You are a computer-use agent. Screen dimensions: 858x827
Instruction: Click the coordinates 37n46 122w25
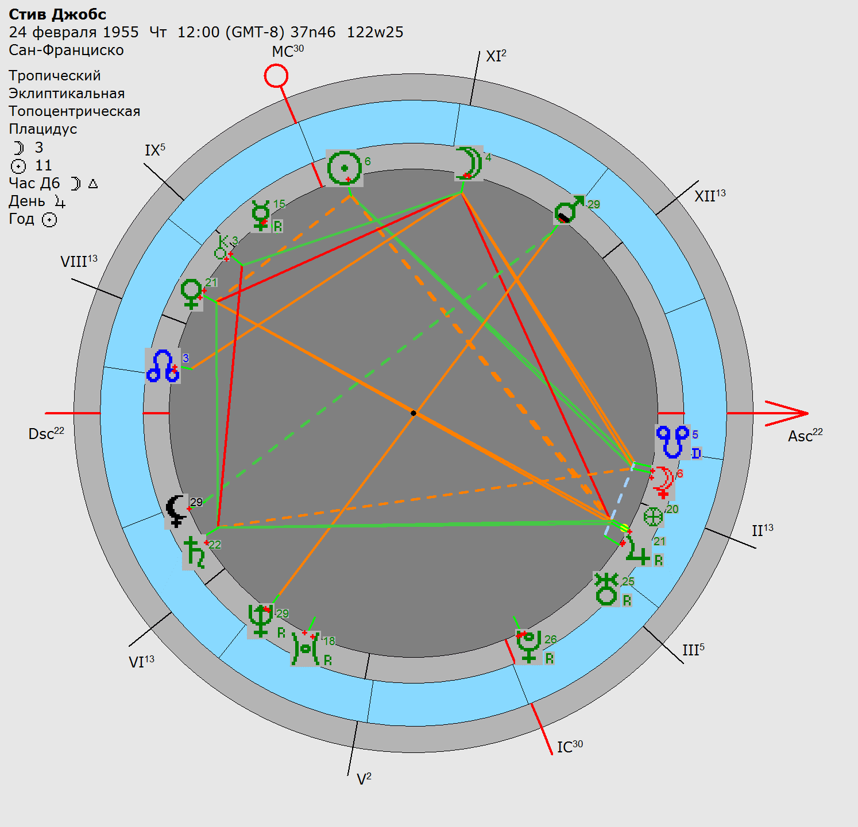(347, 32)
